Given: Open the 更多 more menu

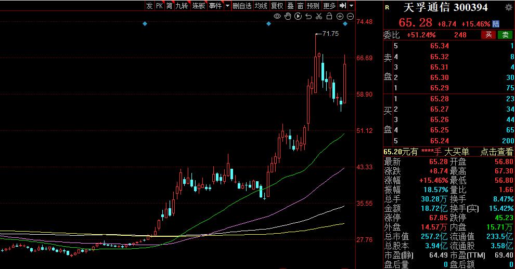Looking at the screenshot, I should point(329,6).
